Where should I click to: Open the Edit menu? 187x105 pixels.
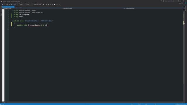pos(4,3)
